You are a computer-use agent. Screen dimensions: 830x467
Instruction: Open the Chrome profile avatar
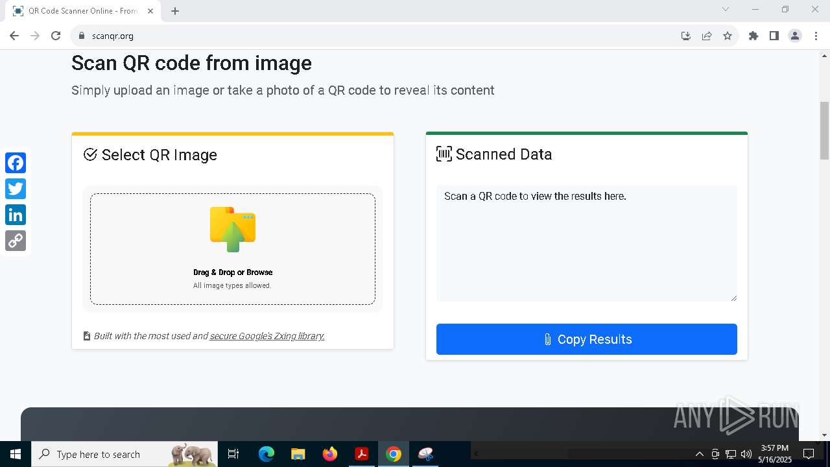[x=795, y=36]
